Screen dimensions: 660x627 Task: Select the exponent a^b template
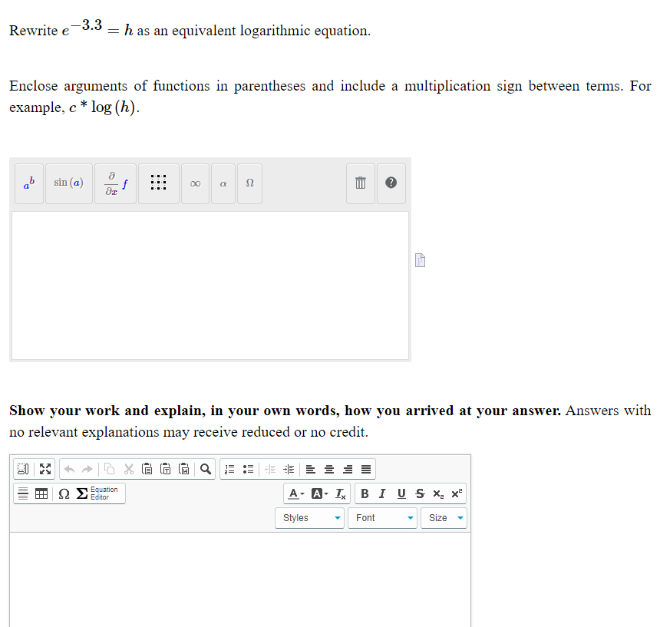pyautogui.click(x=28, y=183)
